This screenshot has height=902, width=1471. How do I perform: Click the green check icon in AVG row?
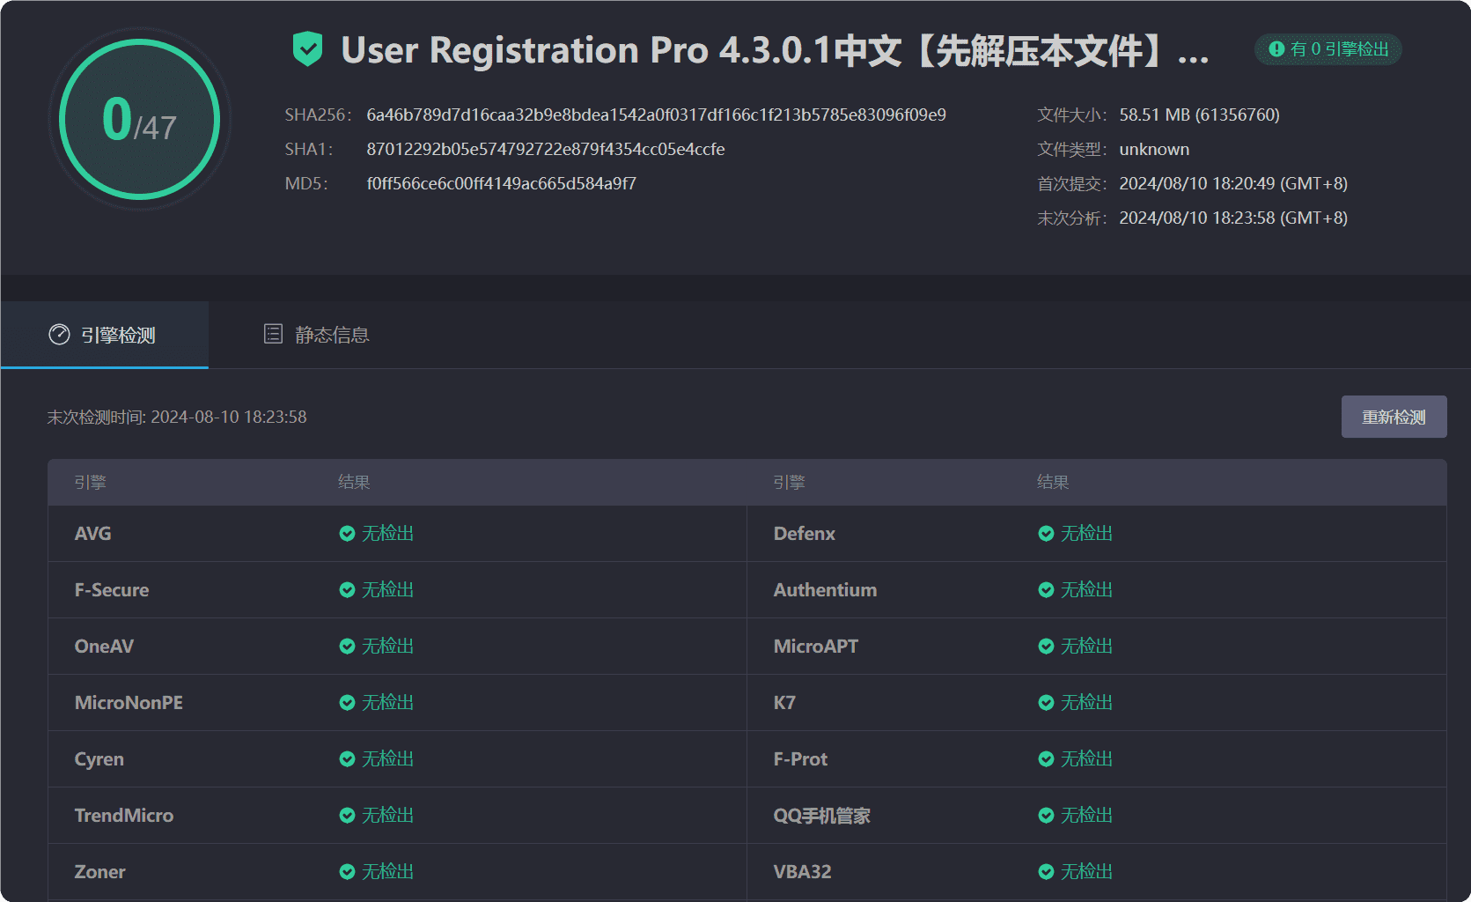(x=347, y=534)
